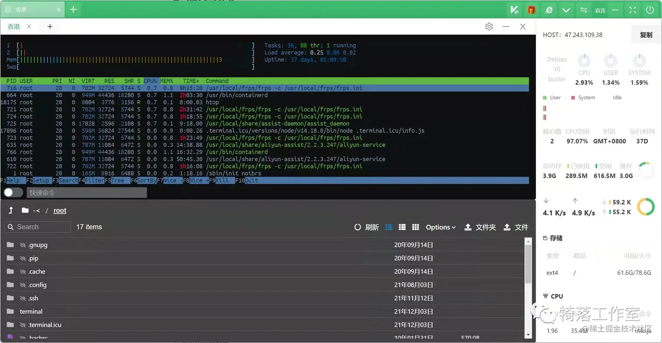Open the browser icon in top bar

point(549,10)
